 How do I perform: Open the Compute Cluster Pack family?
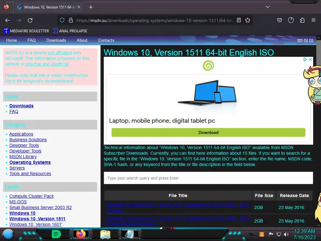32,196
